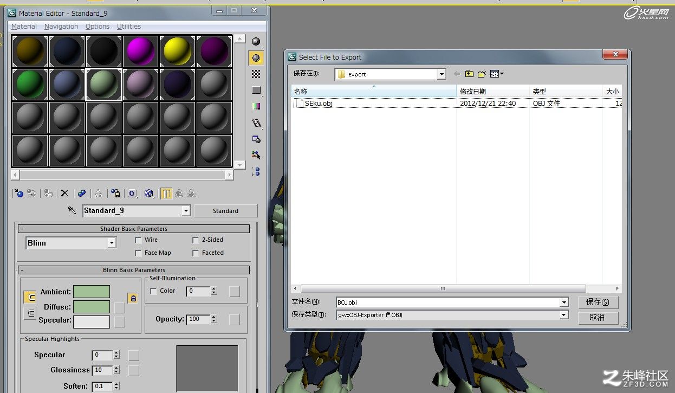Open the Blinn shader type dropdown
Viewport: 675px width, 393px height.
[x=112, y=243]
